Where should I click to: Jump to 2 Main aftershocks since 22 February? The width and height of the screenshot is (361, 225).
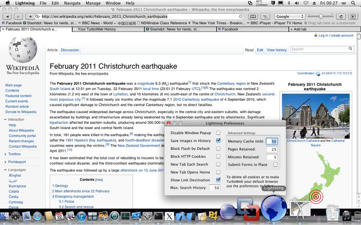(x=81, y=191)
